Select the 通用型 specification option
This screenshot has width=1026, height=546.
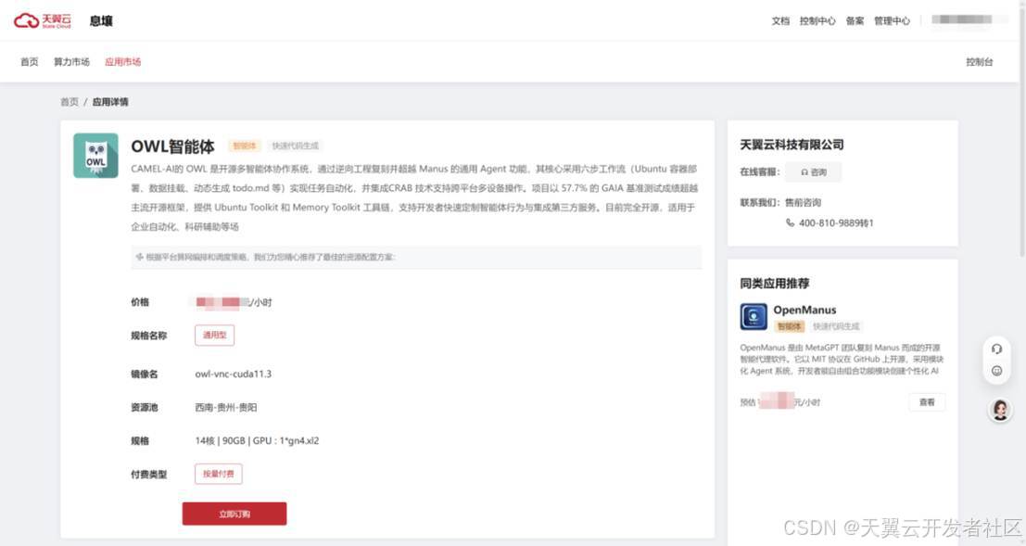pos(214,335)
